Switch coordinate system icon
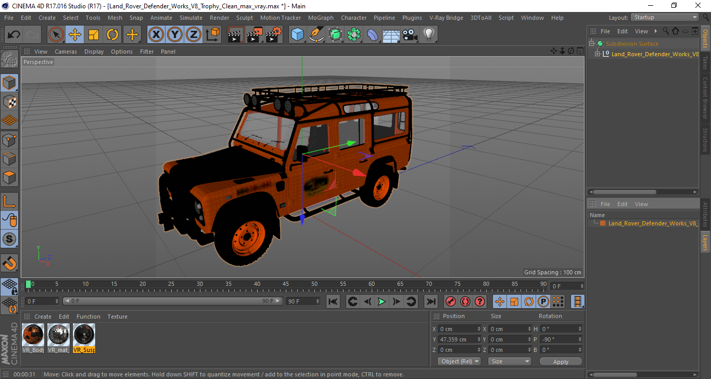This screenshot has height=379, width=711. 212,35
